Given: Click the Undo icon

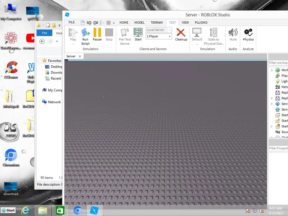Looking at the screenshot, I should point(89,22).
